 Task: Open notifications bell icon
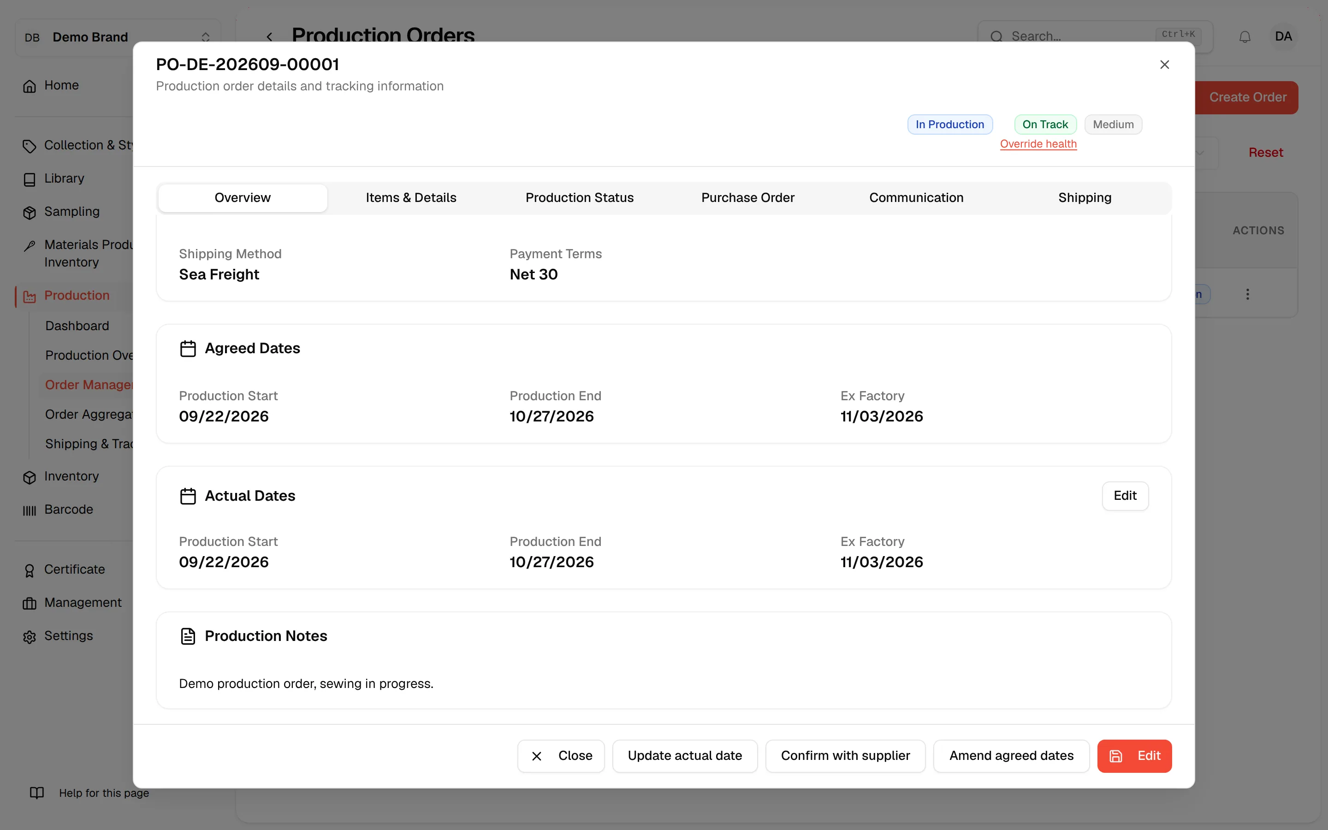[1245, 37]
